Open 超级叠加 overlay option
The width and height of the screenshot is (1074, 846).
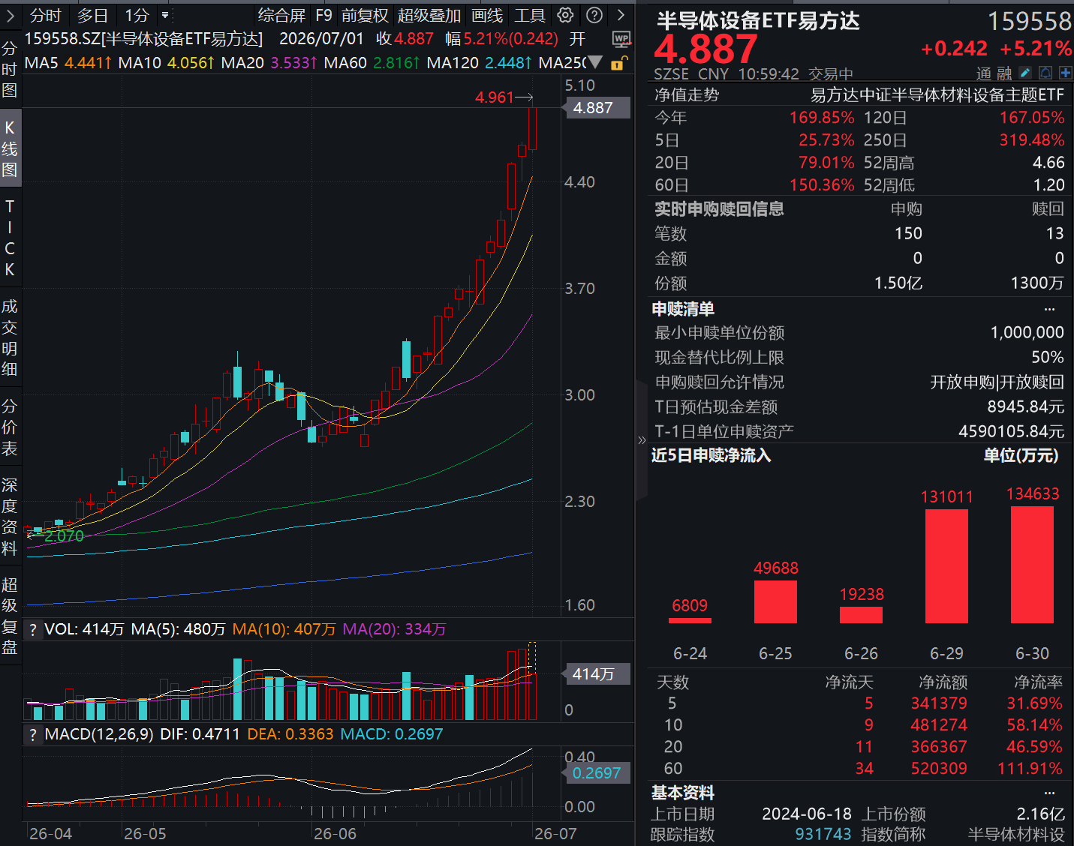pyautogui.click(x=429, y=15)
